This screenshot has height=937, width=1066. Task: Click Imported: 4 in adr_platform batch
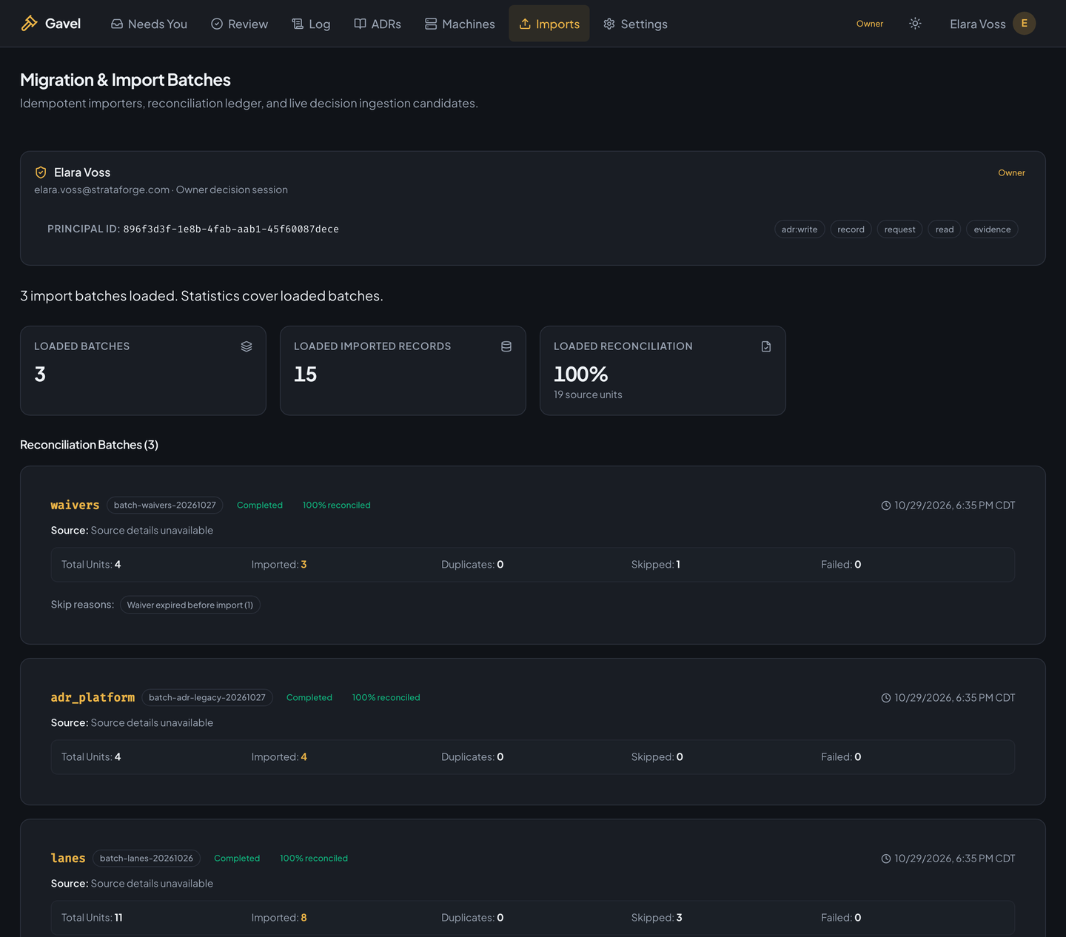(279, 757)
